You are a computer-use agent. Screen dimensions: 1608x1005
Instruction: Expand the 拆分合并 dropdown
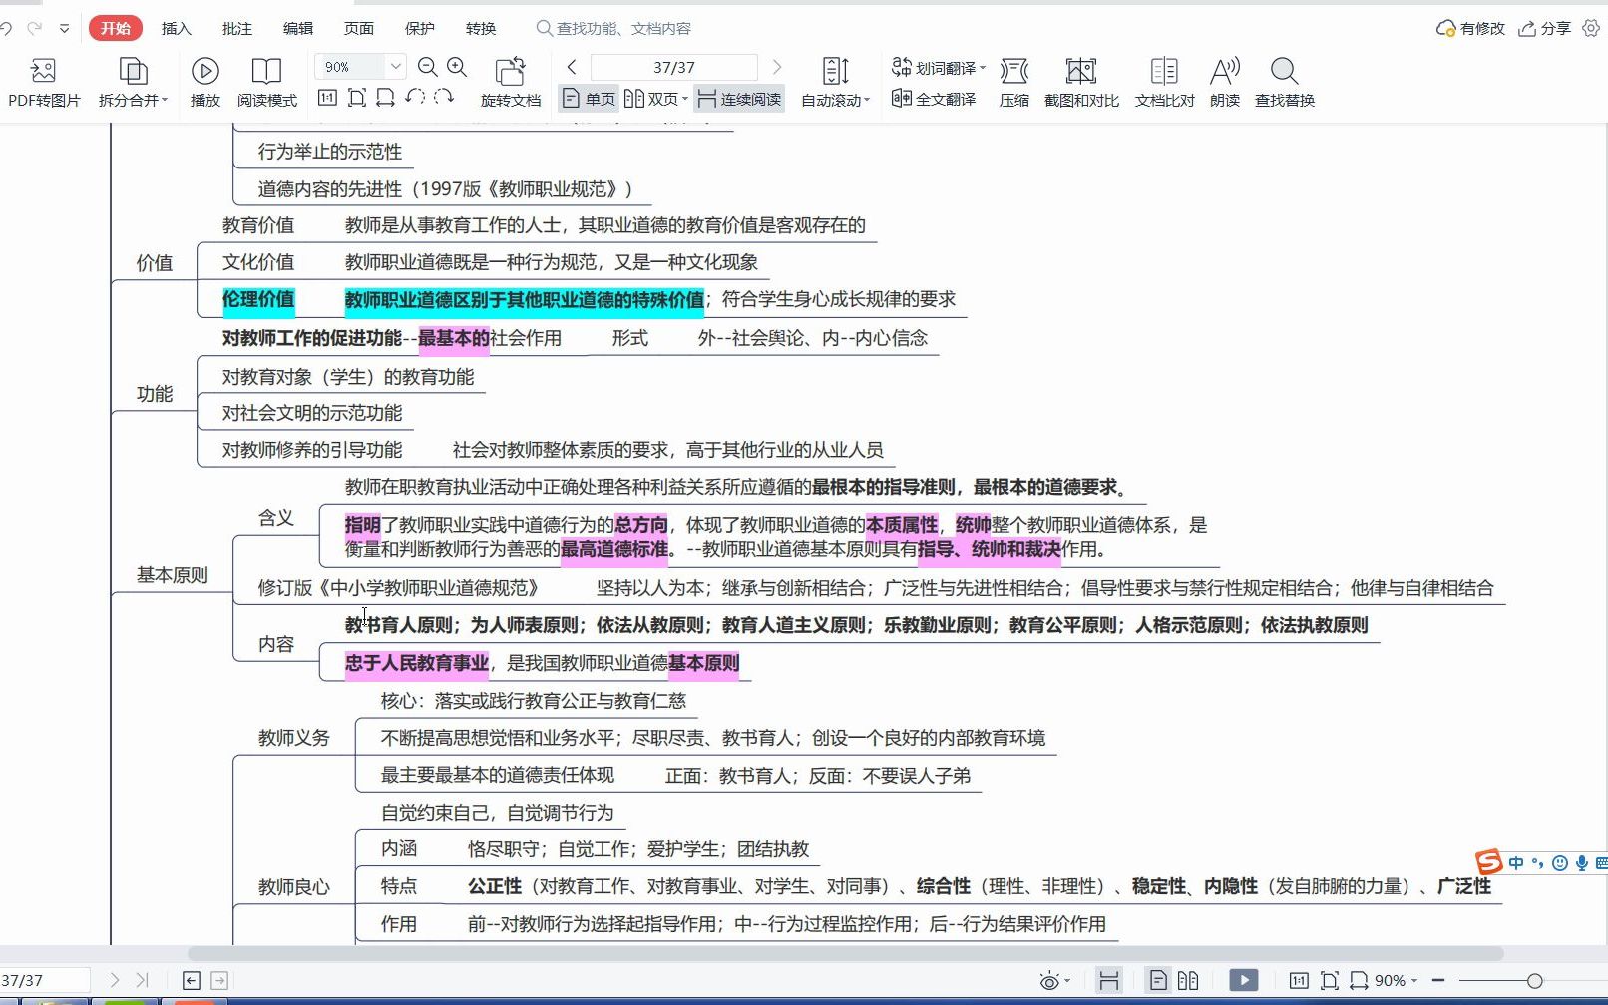[165, 100]
